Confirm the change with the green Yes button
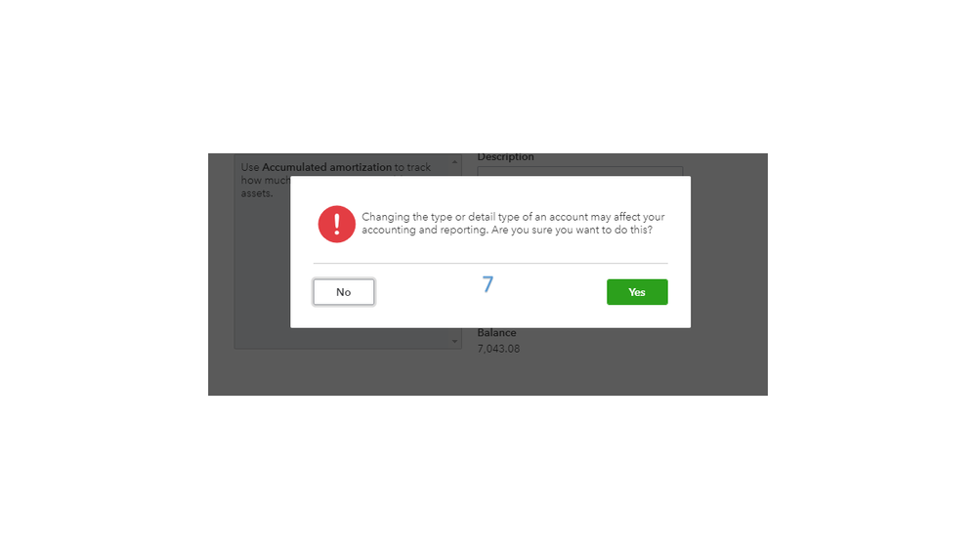 click(637, 292)
